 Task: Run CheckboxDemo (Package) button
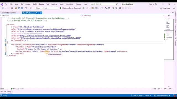70,8
